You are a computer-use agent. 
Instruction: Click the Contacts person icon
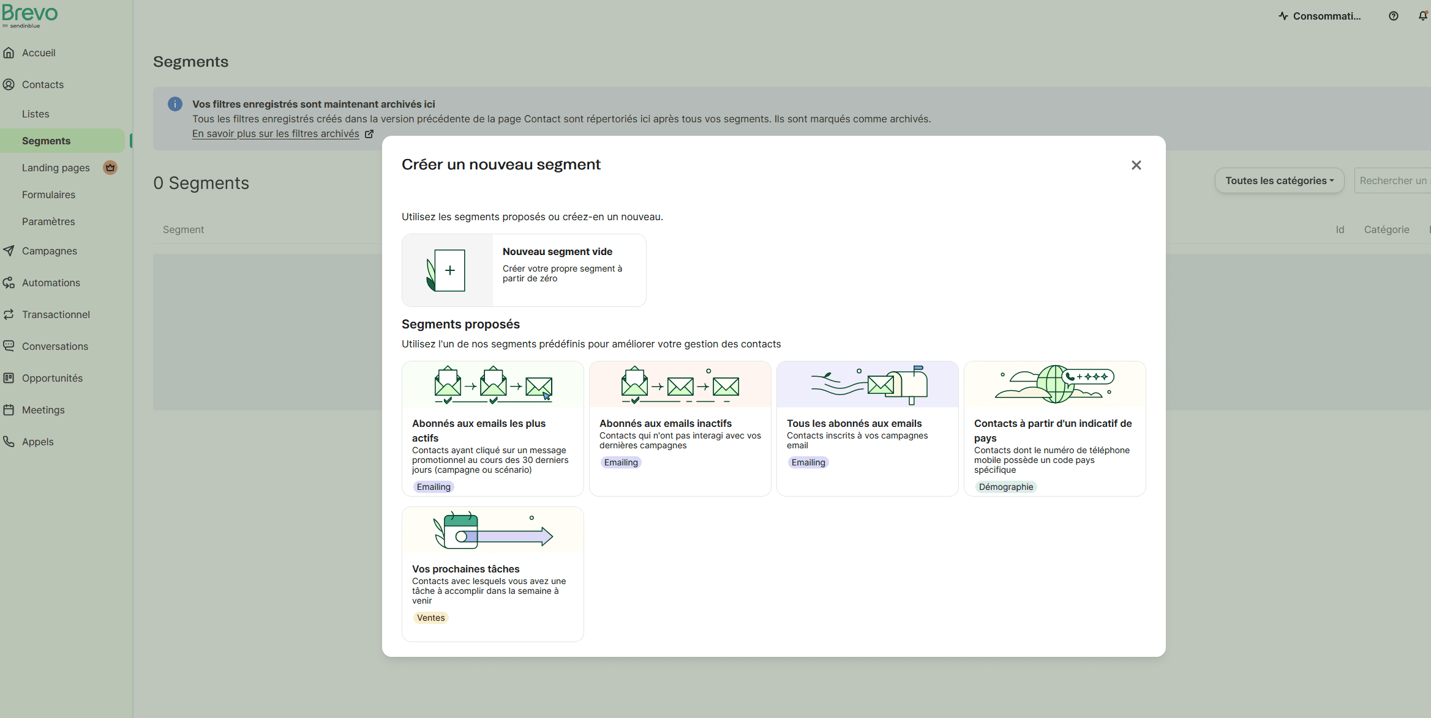(9, 84)
